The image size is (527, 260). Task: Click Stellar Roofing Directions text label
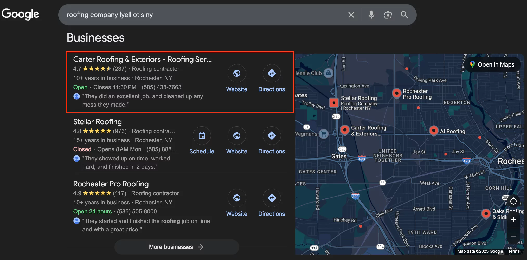272,151
